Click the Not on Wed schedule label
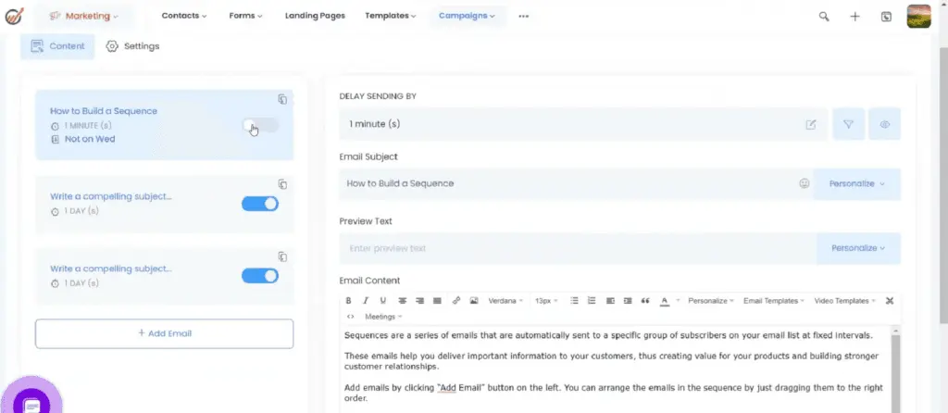Image resolution: width=948 pixels, height=413 pixels. click(x=90, y=139)
